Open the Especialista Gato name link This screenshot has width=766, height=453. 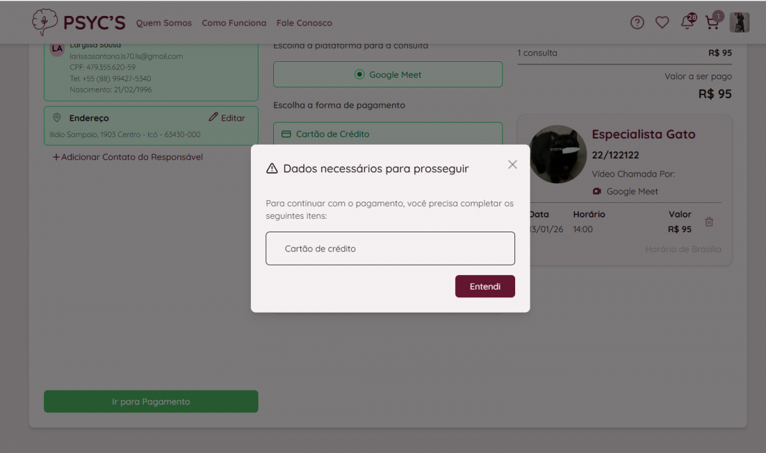click(x=643, y=135)
